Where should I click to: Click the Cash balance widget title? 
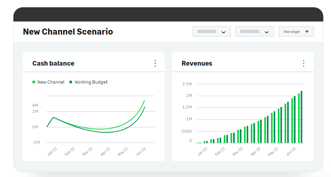(x=53, y=63)
